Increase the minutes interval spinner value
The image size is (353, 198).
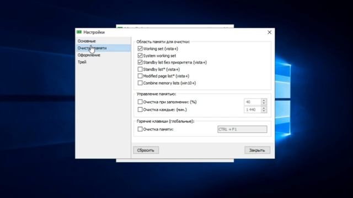point(264,108)
